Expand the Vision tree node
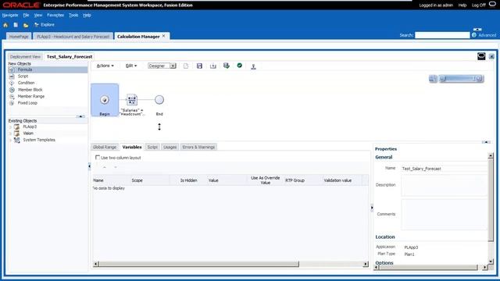Image resolution: width=500 pixels, height=281 pixels. pyautogui.click(x=10, y=133)
